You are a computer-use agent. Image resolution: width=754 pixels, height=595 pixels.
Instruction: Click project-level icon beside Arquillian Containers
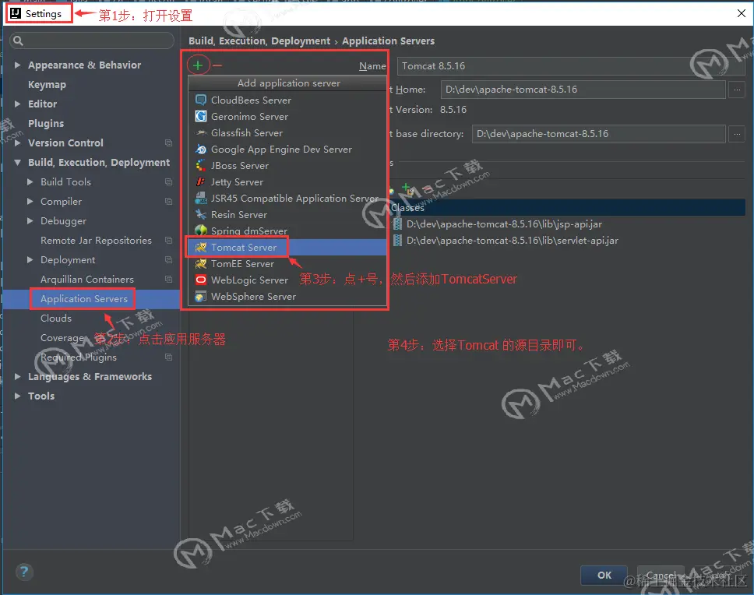[168, 280]
